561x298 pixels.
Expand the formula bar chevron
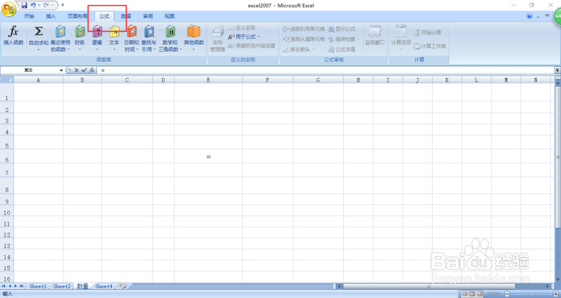tap(558, 71)
